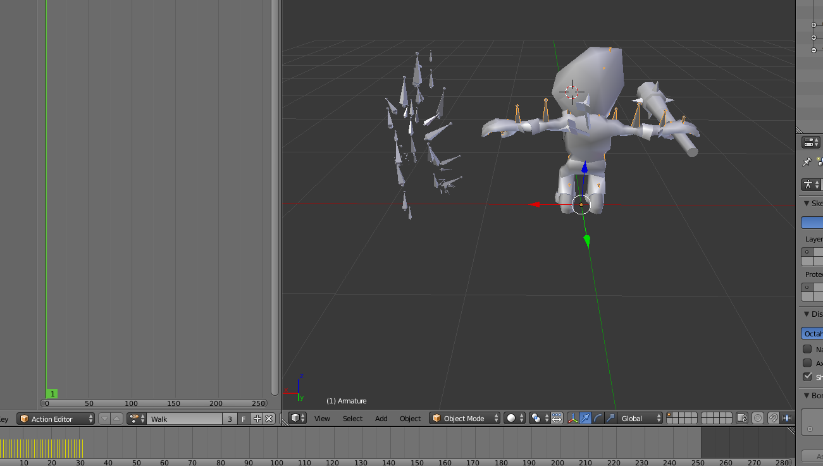Image resolution: width=823 pixels, height=466 pixels.
Task: Open the 3D View editor type selector
Action: pos(297,418)
